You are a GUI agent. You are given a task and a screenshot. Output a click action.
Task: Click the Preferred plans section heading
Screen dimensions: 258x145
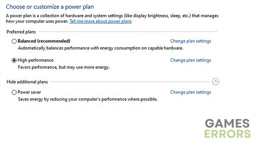21,32
